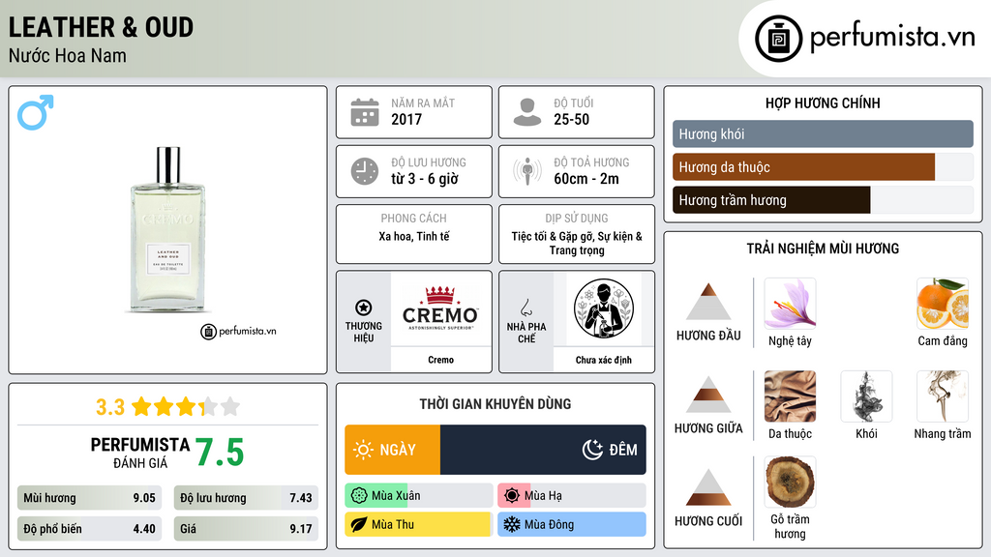Click the sillage icon for Độ toả hương
This screenshot has width=991, height=557.
coord(527,171)
